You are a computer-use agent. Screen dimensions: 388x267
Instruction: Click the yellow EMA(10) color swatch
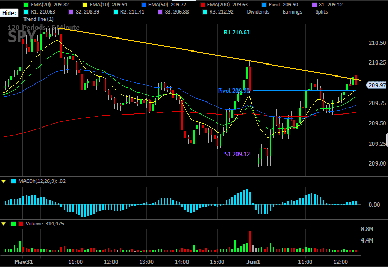click(85, 5)
